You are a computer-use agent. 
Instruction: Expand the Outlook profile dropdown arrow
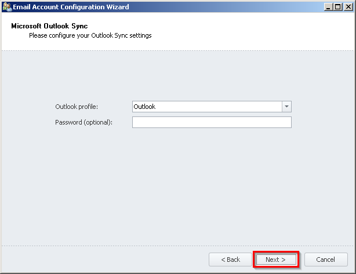pyautogui.click(x=286, y=107)
